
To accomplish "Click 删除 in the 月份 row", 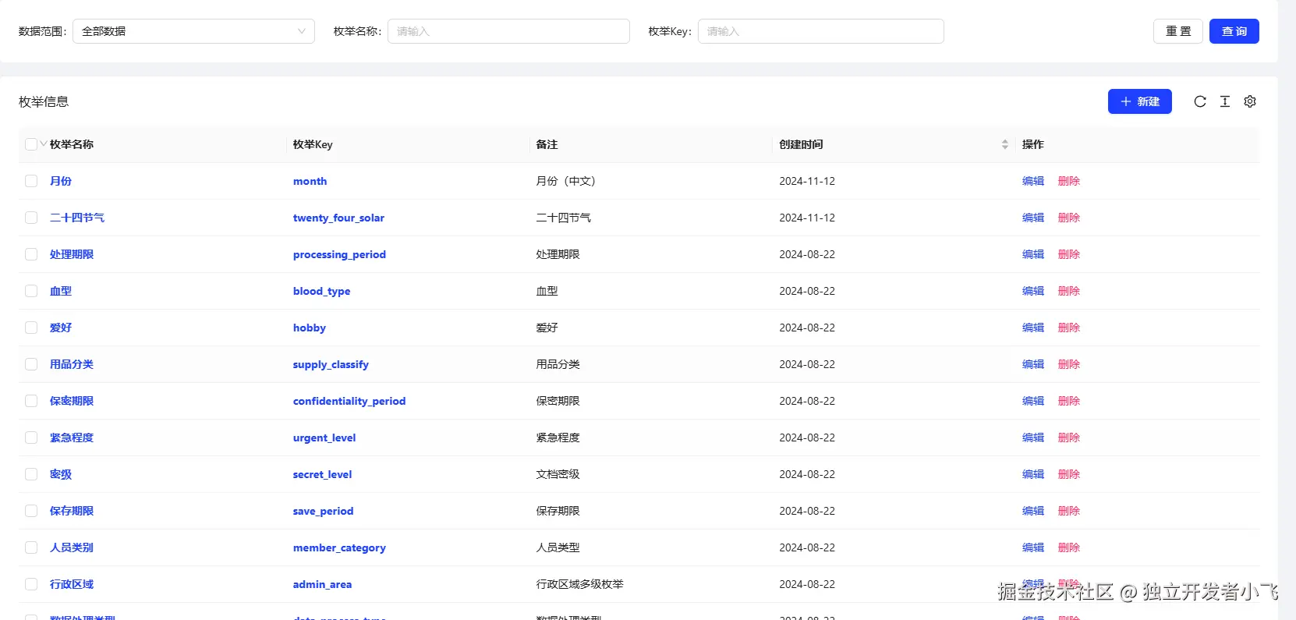I will (1069, 181).
